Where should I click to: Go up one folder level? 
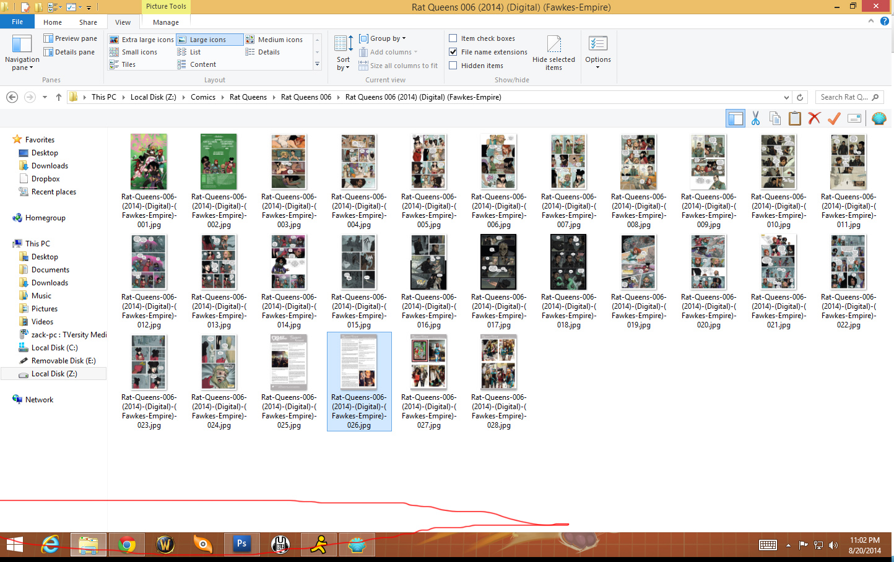pyautogui.click(x=59, y=97)
